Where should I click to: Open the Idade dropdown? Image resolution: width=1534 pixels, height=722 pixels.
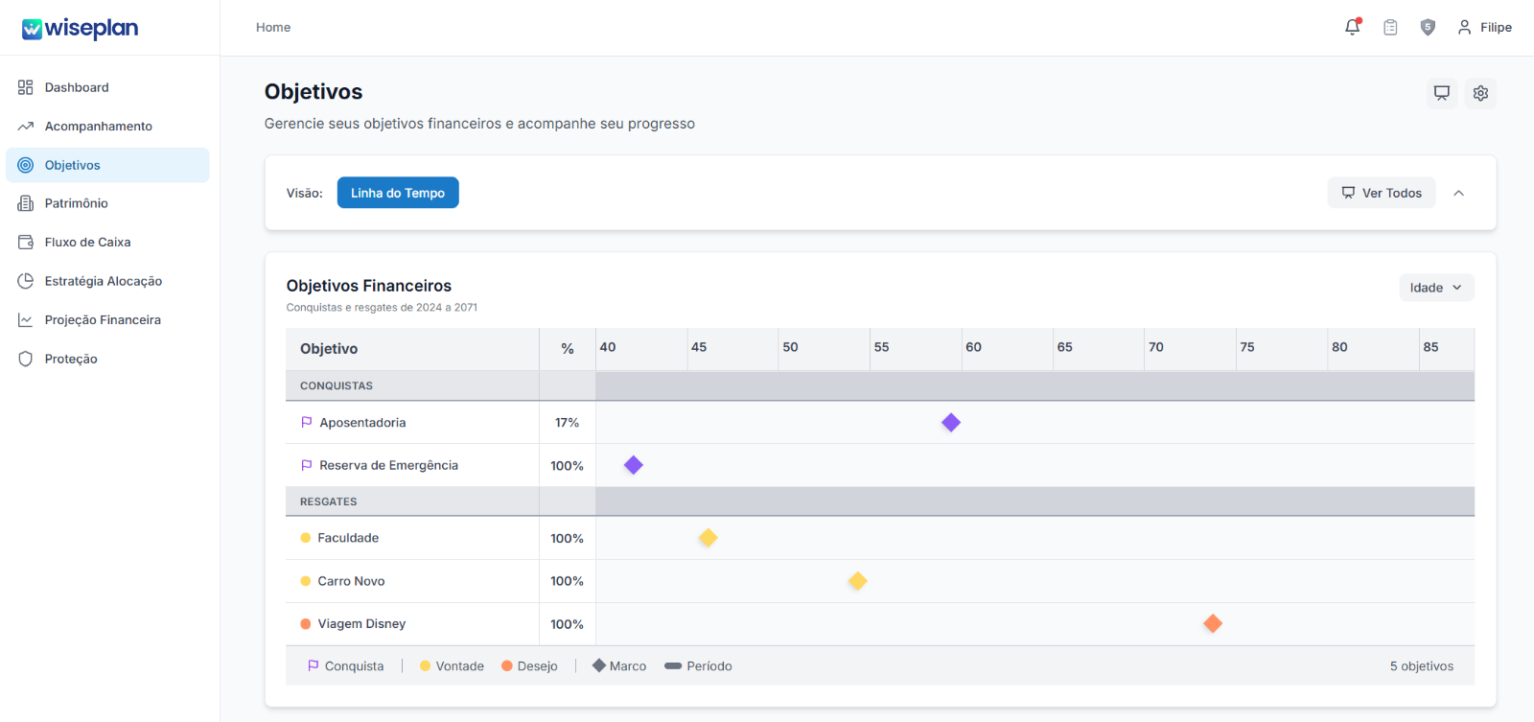[x=1436, y=288]
